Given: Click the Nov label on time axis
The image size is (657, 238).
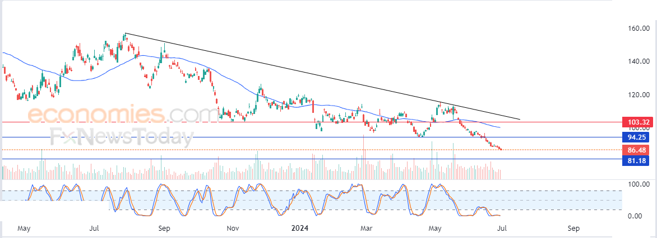Looking at the screenshot, I should 233,229.
